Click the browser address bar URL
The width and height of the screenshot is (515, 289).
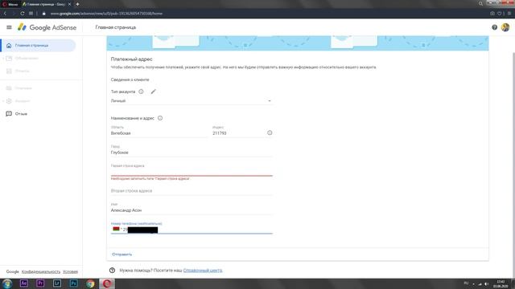(106, 14)
